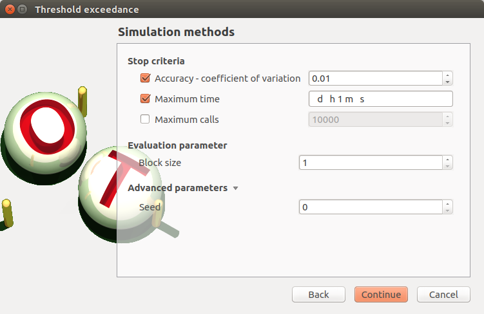
Task: Cancel the Threshold exceedance wizard
Action: point(443,295)
